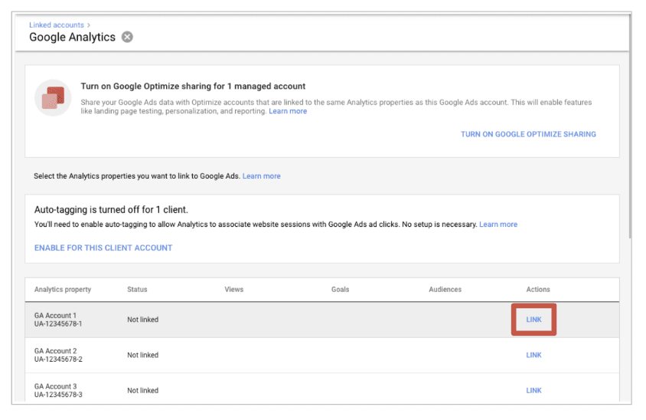The height and width of the screenshot is (420, 646).
Task: Sort by Analytics property column header
Action: tap(63, 290)
